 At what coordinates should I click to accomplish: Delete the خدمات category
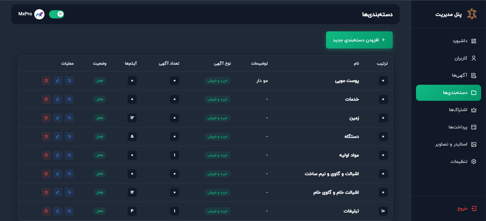(x=46, y=99)
